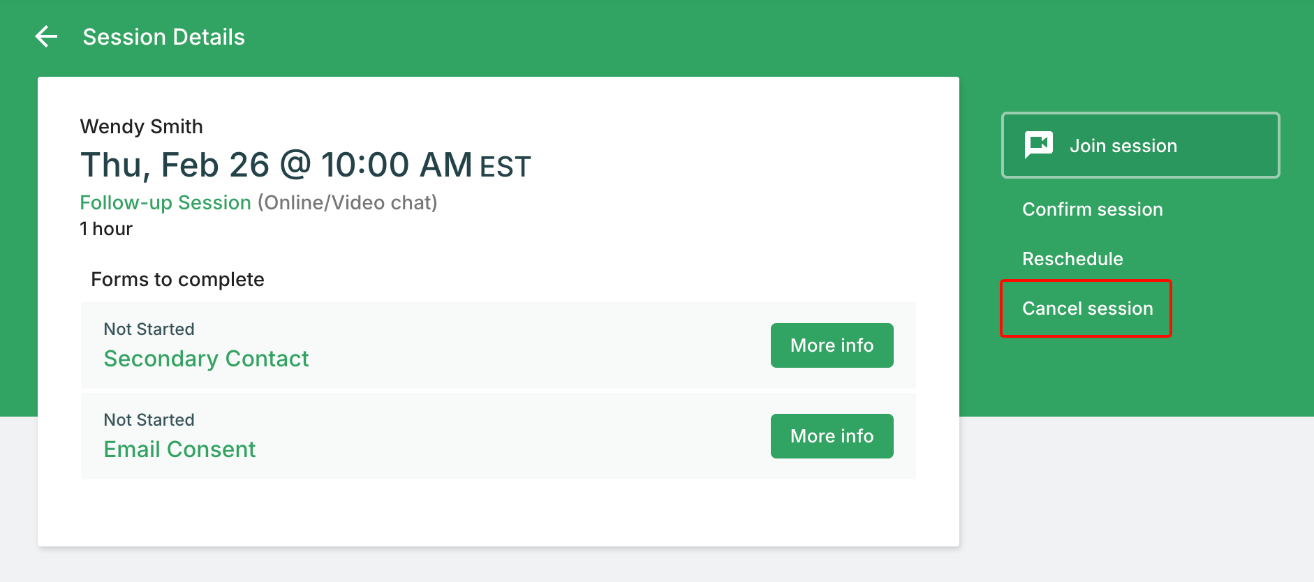The image size is (1314, 582).
Task: Click Cancel session
Action: [1087, 308]
